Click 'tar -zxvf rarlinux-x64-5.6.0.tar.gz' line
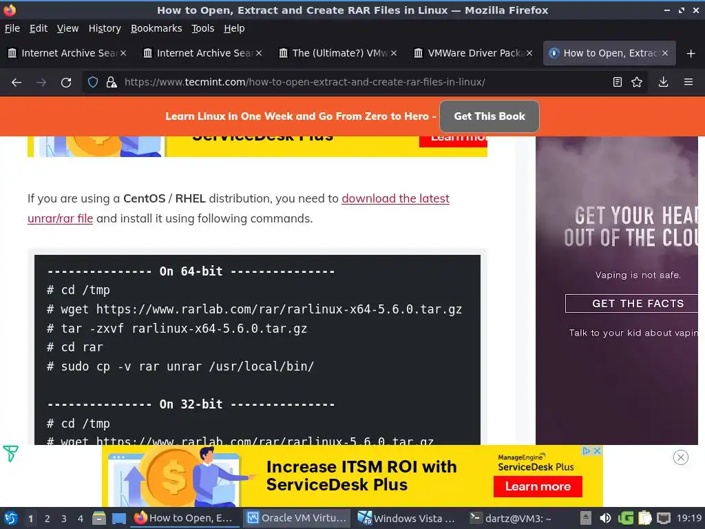The height and width of the screenshot is (529, 705). (177, 329)
